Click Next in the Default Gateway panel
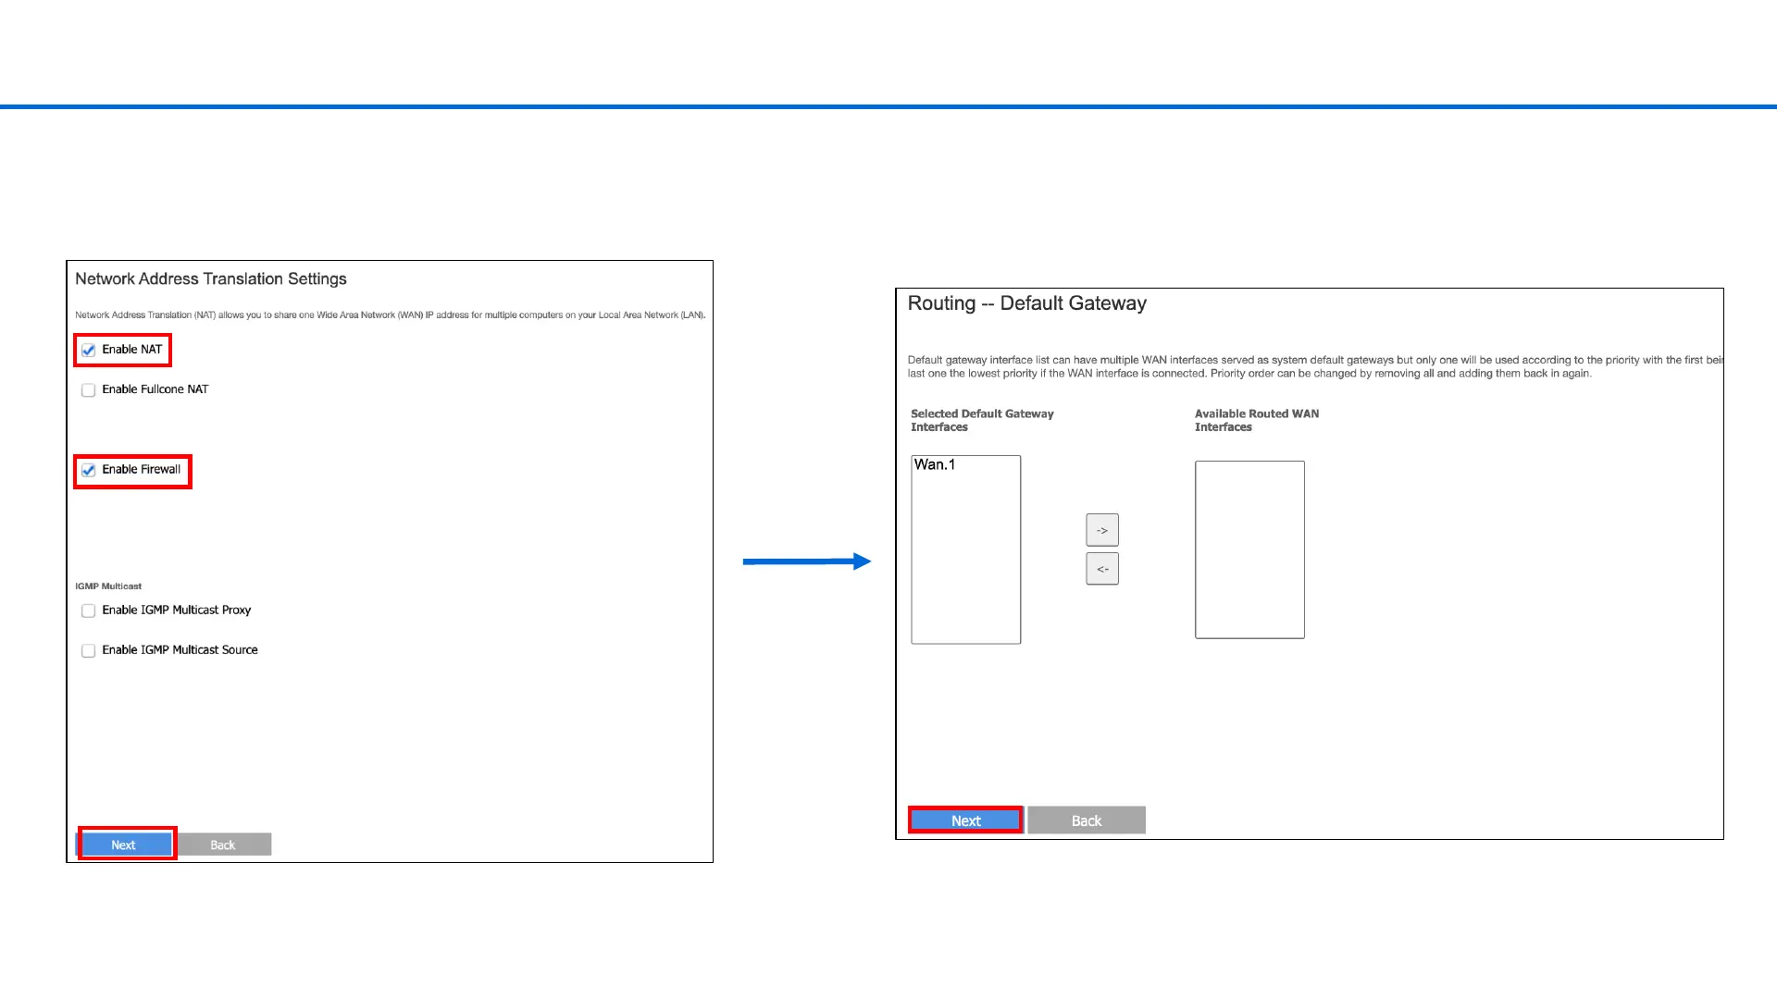 pyautogui.click(x=965, y=820)
